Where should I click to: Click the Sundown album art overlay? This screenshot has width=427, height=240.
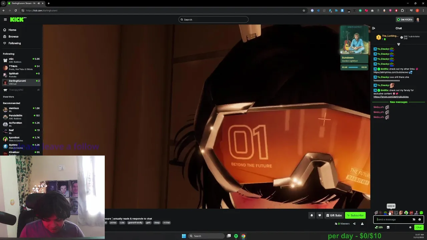click(354, 40)
